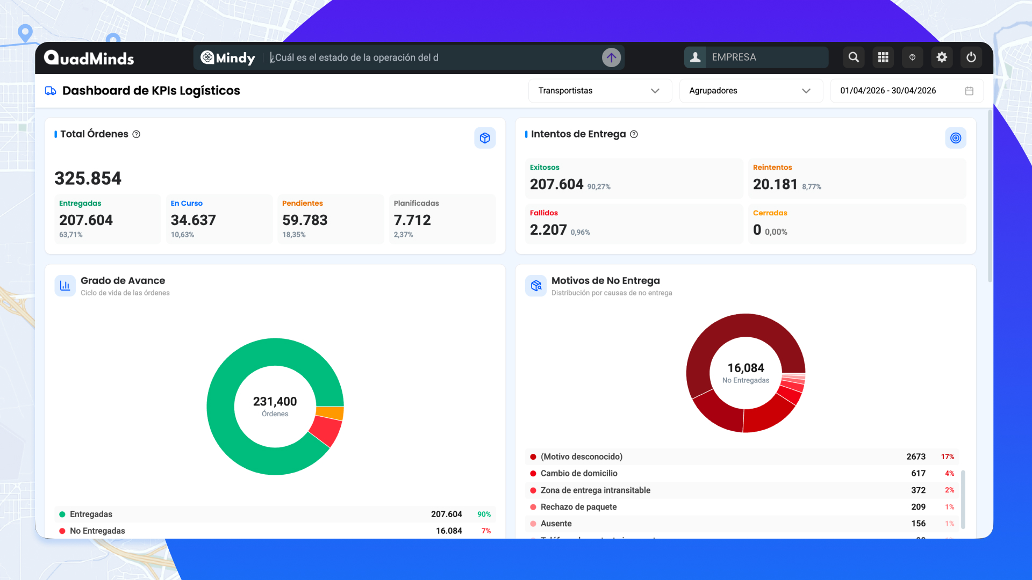Open the apps grid icon
Viewport: 1032px width, 580px height.
(x=883, y=57)
